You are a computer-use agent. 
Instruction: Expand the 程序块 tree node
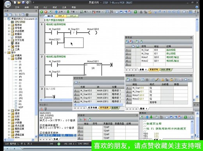[9, 25]
